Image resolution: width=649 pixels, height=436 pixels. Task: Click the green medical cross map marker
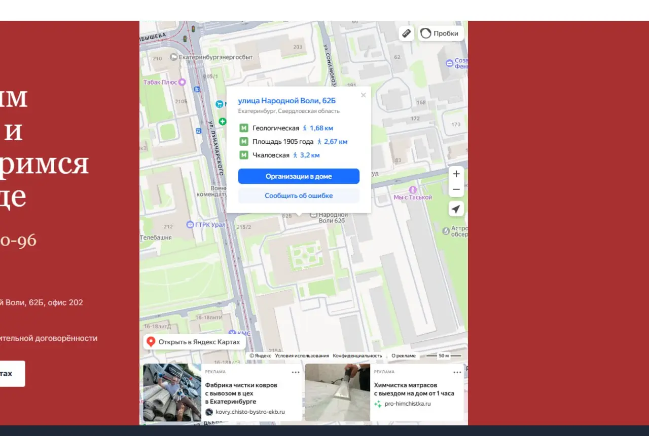tap(223, 121)
